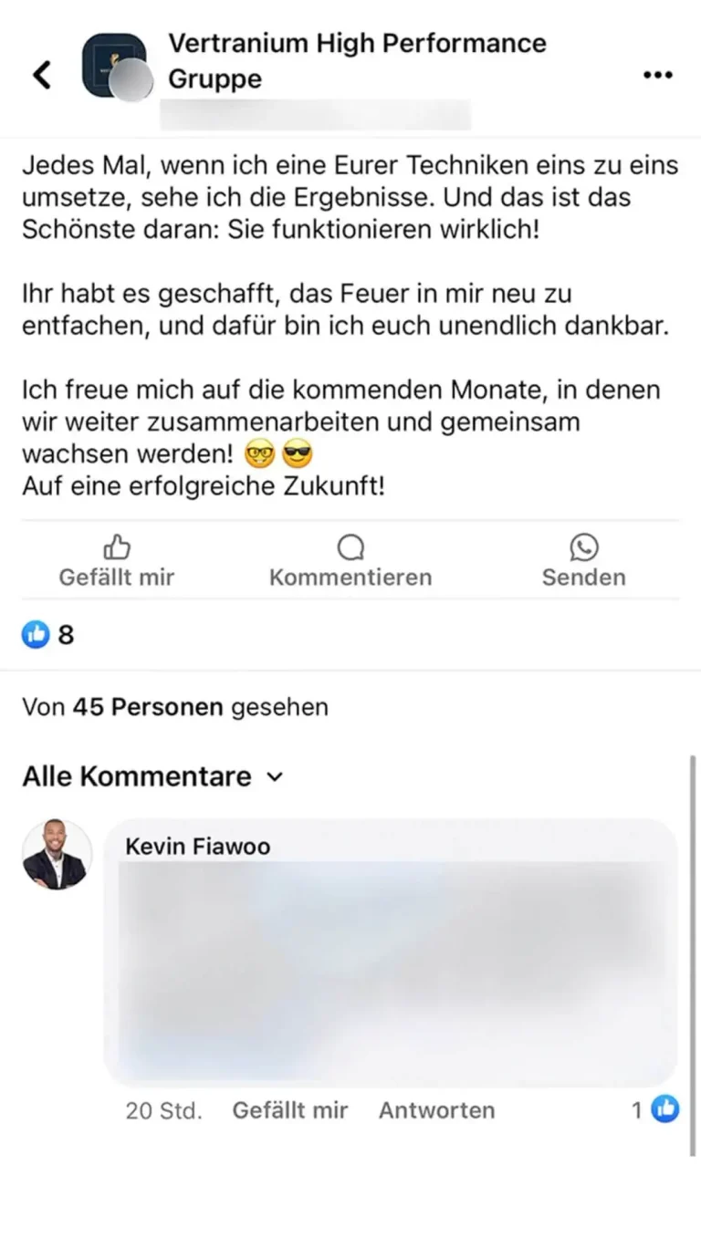This screenshot has height=1248, width=701.
Task: Tap the blue like badge on Kevin's comment
Action: click(665, 1109)
